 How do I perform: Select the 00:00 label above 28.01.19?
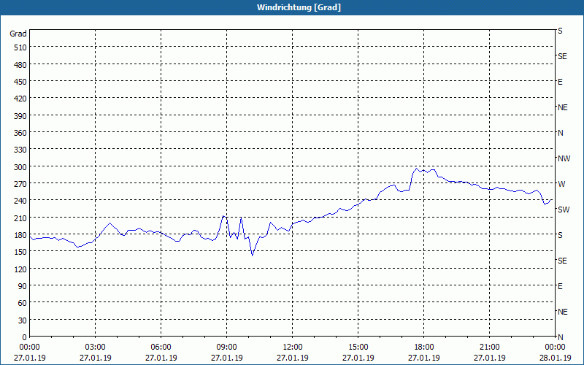pyautogui.click(x=556, y=347)
